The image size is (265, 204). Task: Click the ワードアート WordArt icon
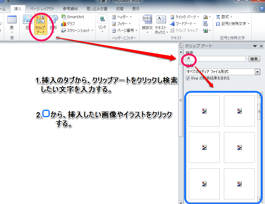coord(172,24)
